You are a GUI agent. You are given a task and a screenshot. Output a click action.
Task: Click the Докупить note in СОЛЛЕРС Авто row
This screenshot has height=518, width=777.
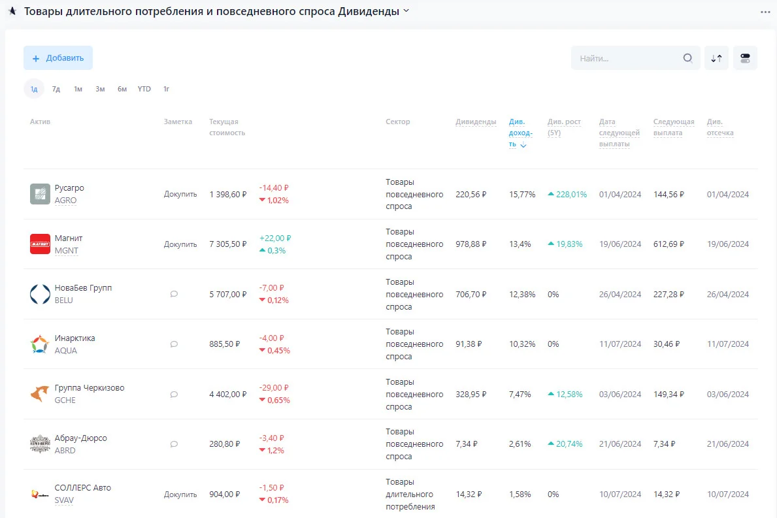click(180, 494)
